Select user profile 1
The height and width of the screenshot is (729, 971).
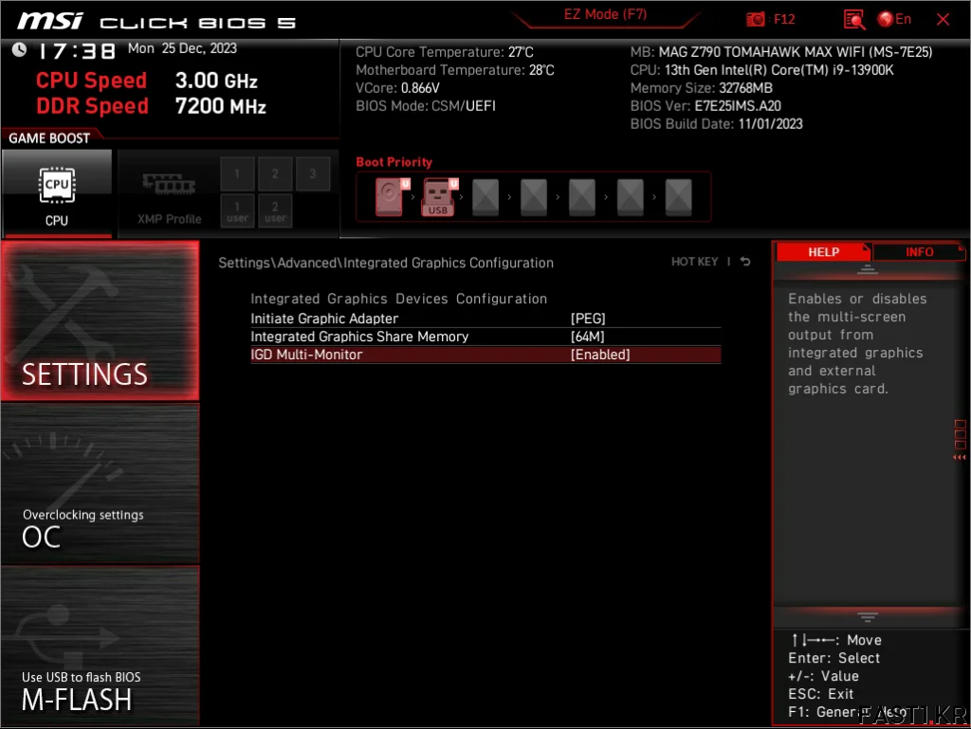(x=237, y=211)
